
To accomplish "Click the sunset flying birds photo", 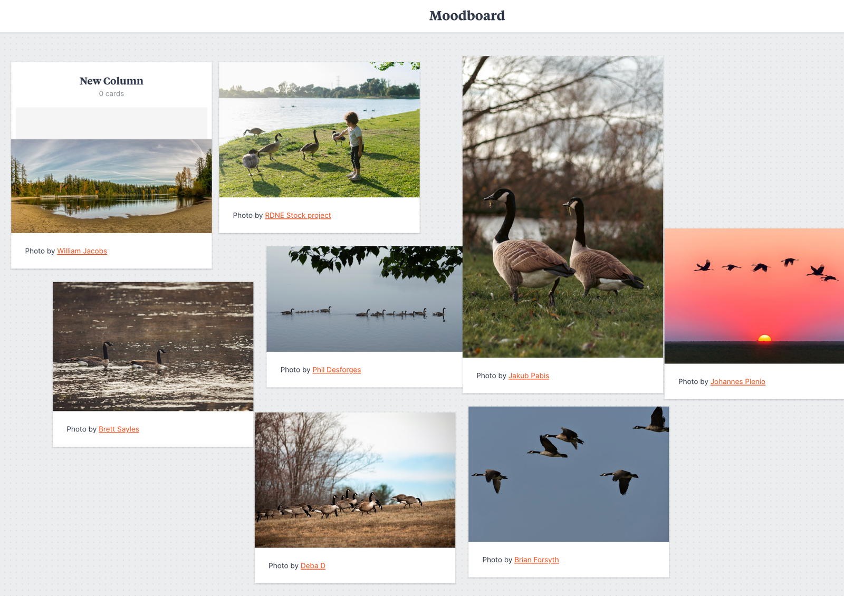I will (x=753, y=295).
